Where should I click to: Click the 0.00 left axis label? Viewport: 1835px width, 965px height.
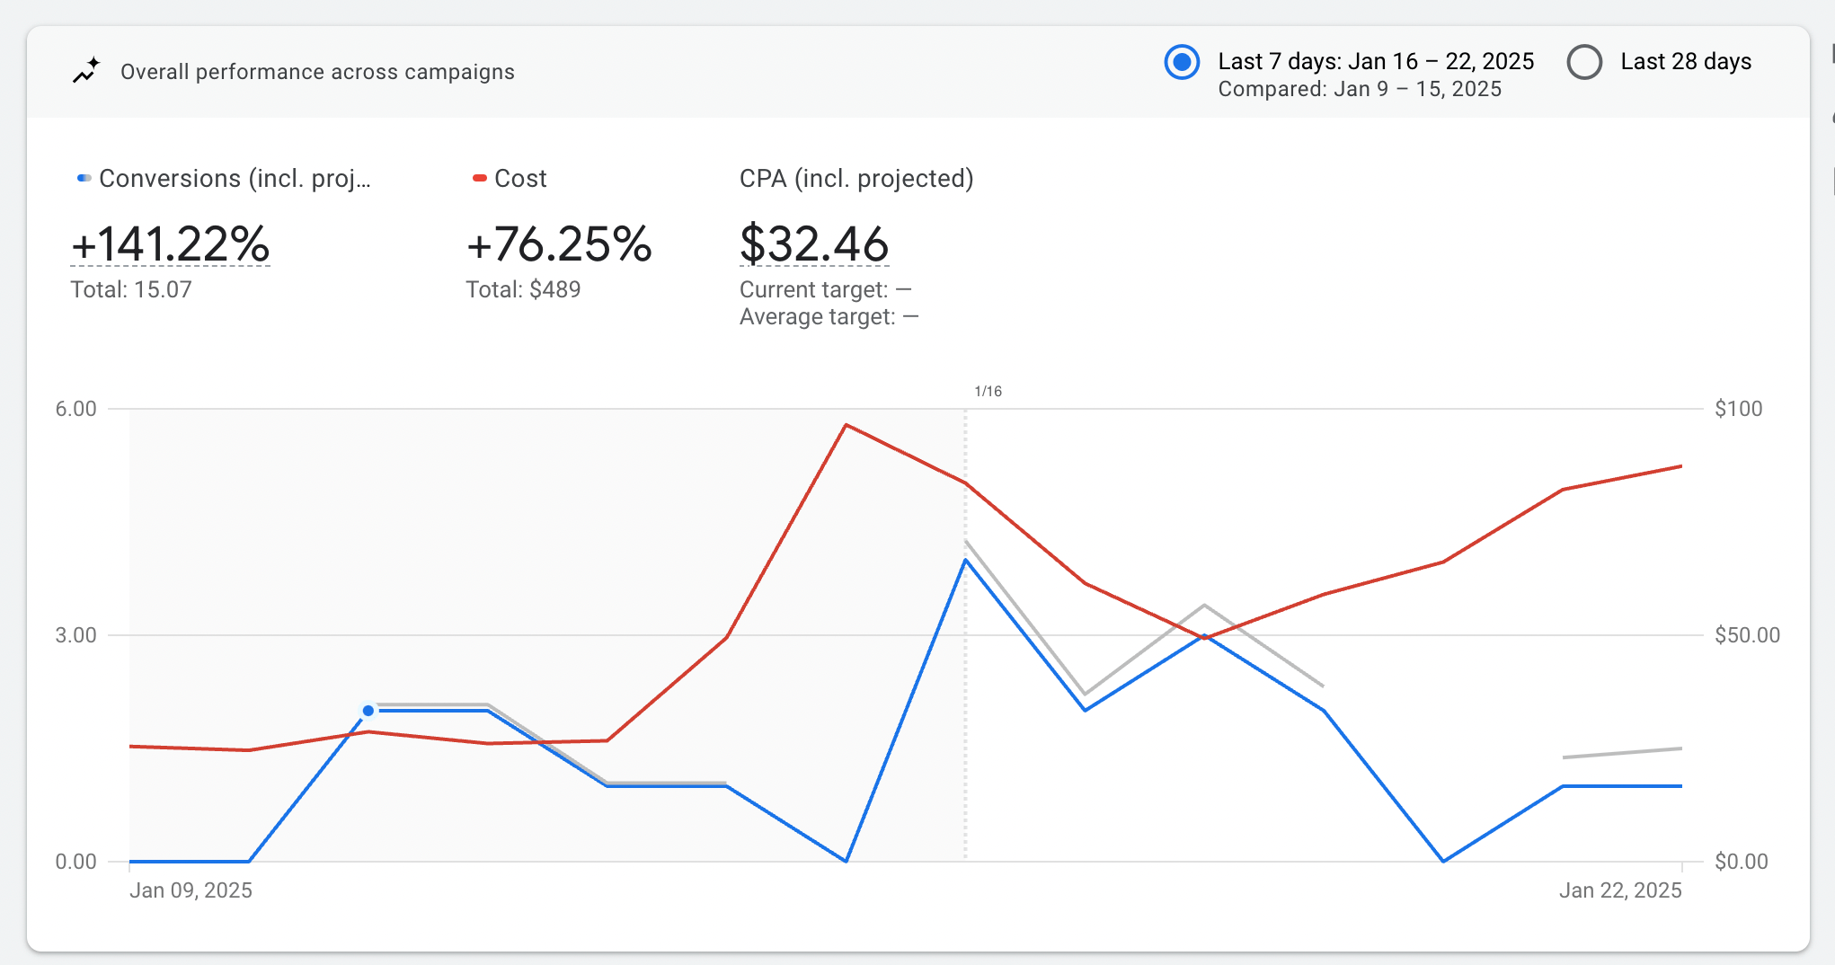pyautogui.click(x=75, y=862)
